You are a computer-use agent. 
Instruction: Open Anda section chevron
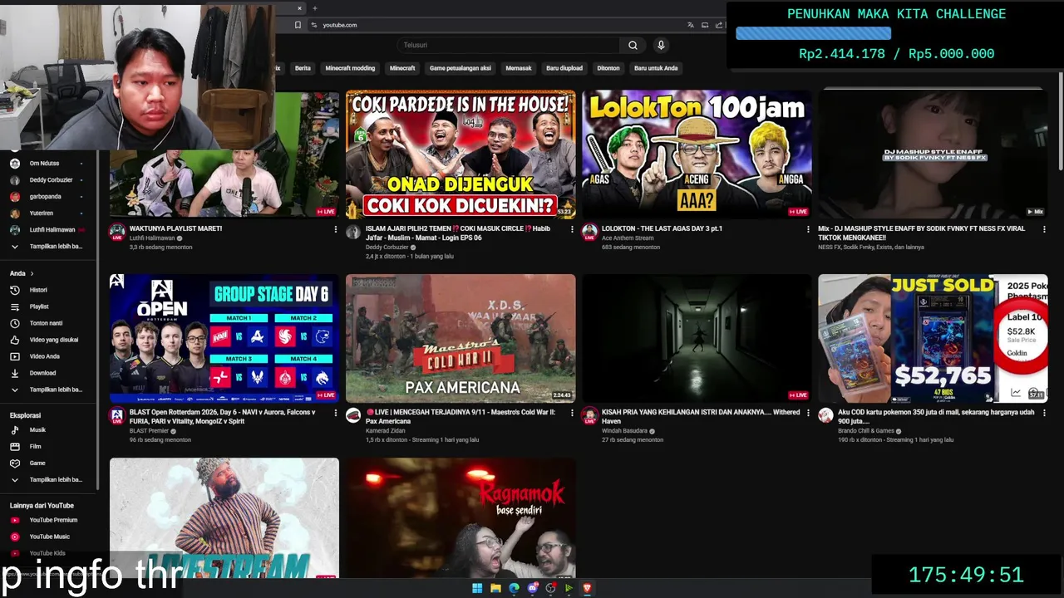[x=32, y=273]
